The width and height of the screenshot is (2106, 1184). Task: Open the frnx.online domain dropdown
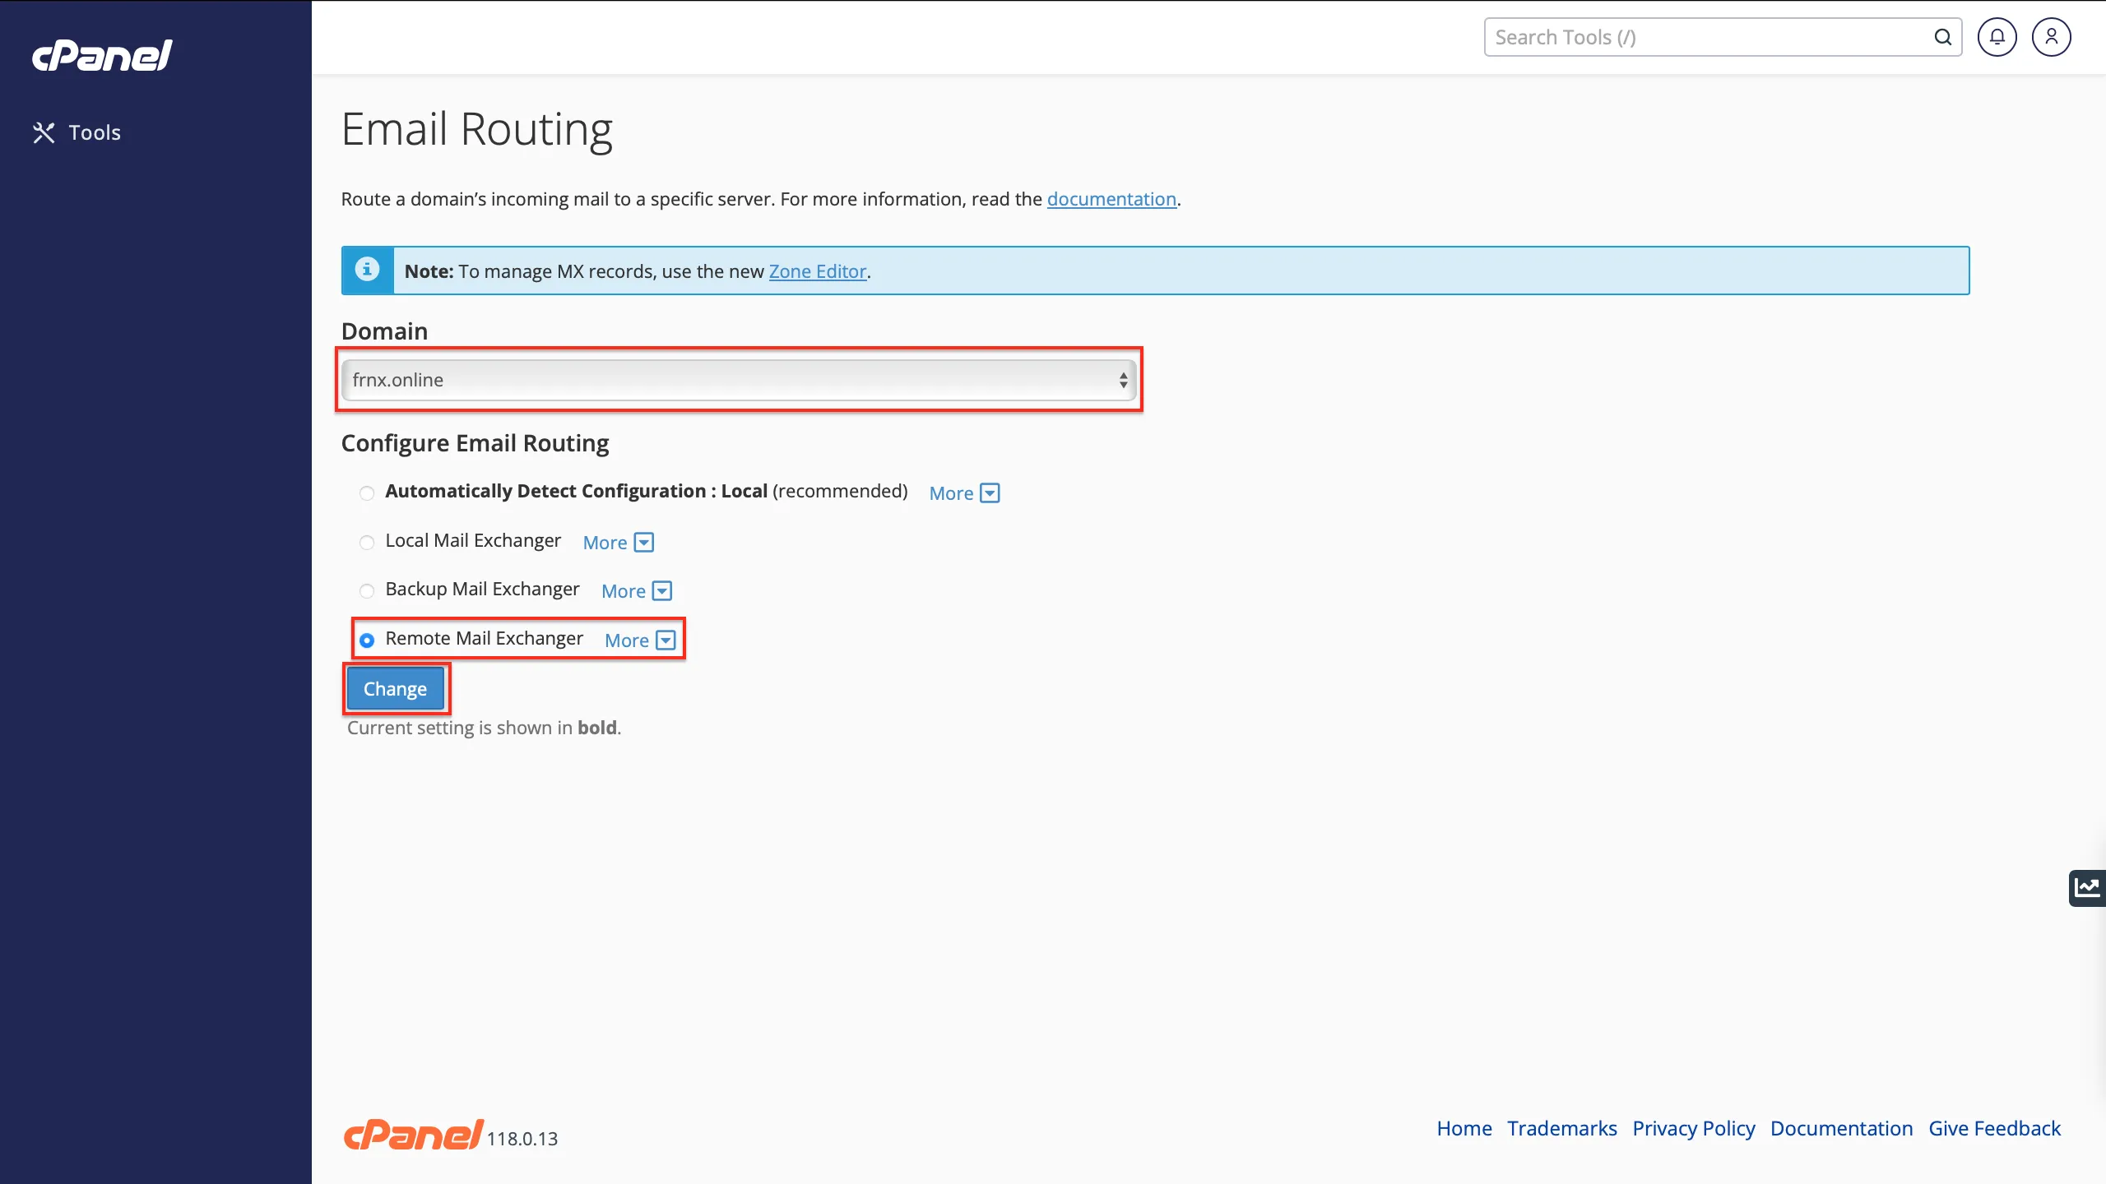(x=738, y=380)
